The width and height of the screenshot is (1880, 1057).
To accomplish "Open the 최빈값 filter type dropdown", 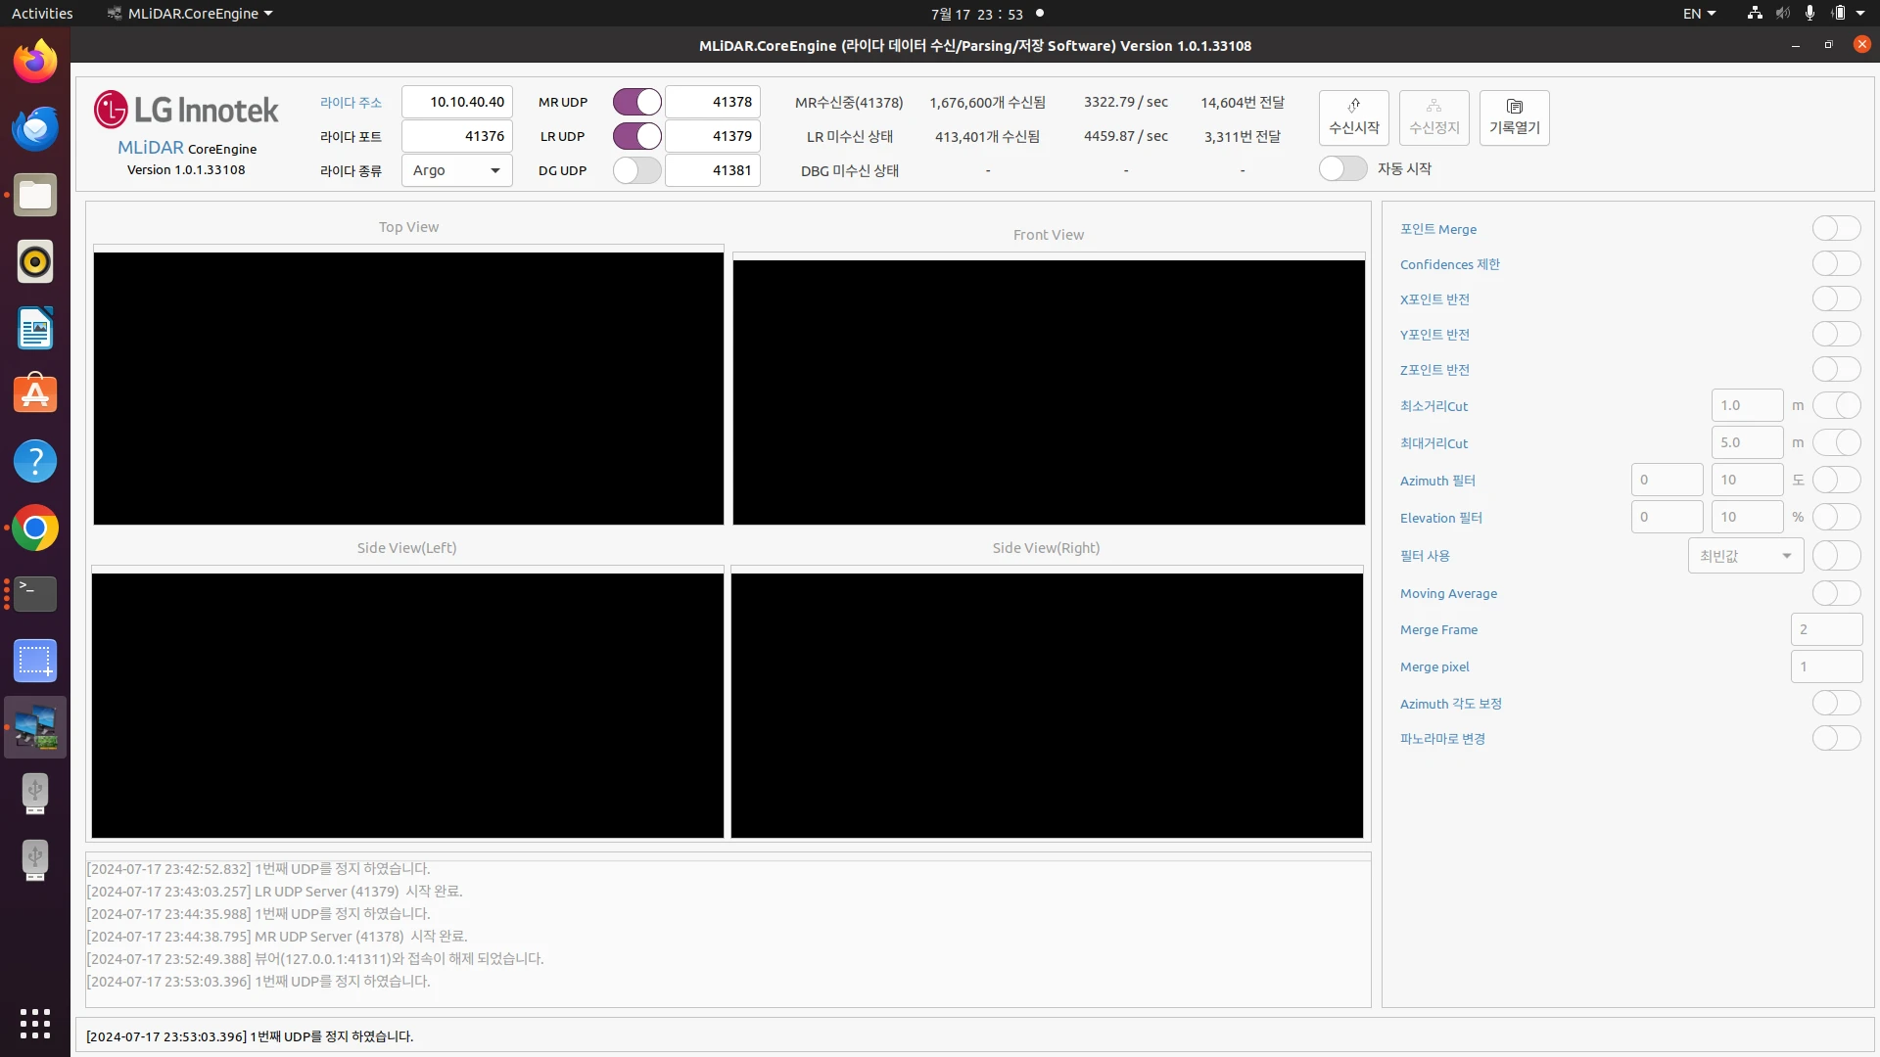I will coord(1745,556).
